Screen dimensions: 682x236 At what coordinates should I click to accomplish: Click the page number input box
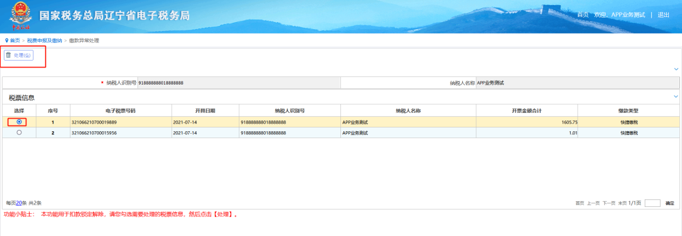click(x=652, y=203)
